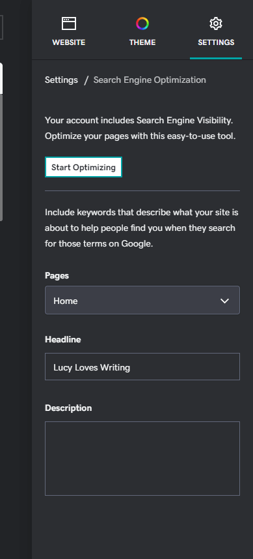Select the SETTINGS tab label

pyautogui.click(x=216, y=42)
